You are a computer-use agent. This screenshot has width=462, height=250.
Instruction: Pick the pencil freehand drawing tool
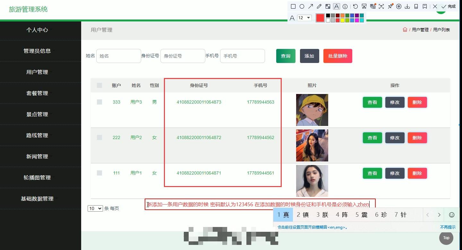click(x=319, y=6)
